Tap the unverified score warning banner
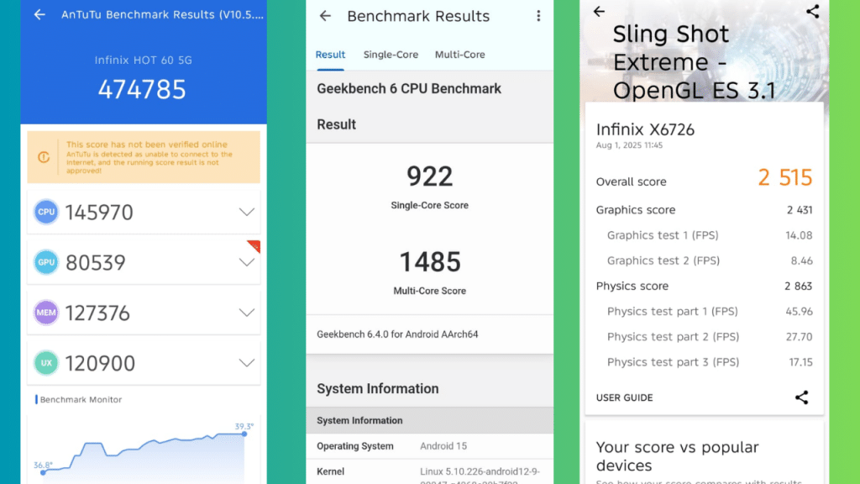The image size is (860, 484). click(144, 157)
